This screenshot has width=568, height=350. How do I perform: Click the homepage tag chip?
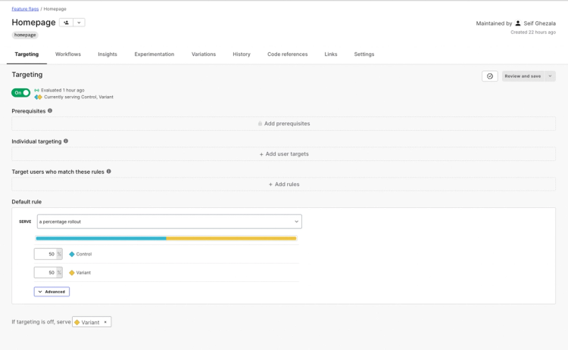[x=25, y=35]
